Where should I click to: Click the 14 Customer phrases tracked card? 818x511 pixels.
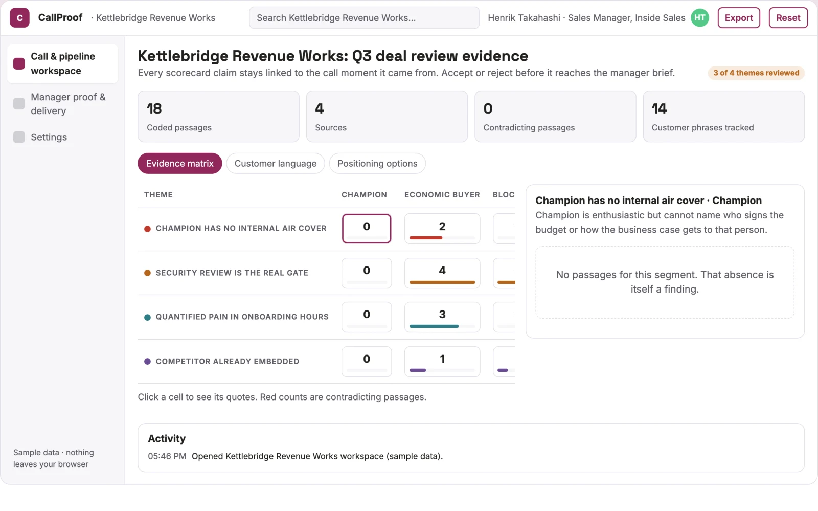pyautogui.click(x=723, y=117)
